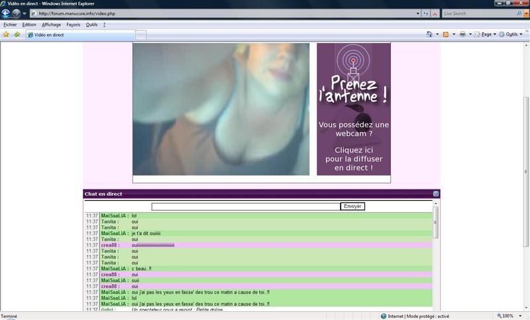Click the Home page icon
The image size is (530, 320).
tap(429, 34)
